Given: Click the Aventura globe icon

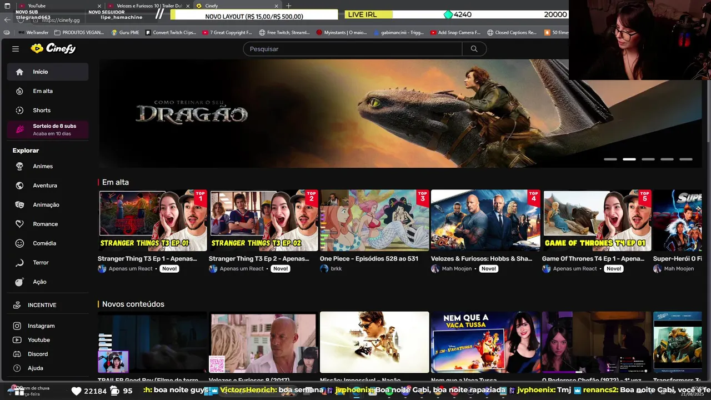Looking at the screenshot, I should [x=19, y=186].
